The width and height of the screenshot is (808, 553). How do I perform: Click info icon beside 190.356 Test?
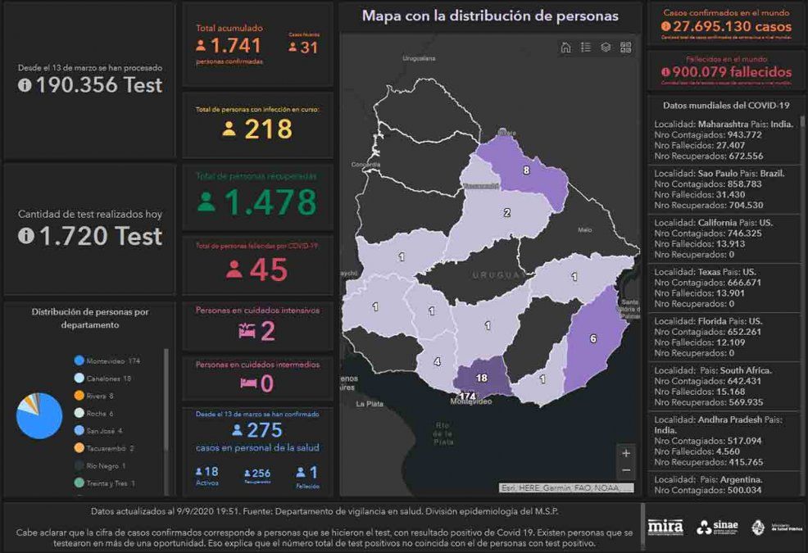pos(25,86)
